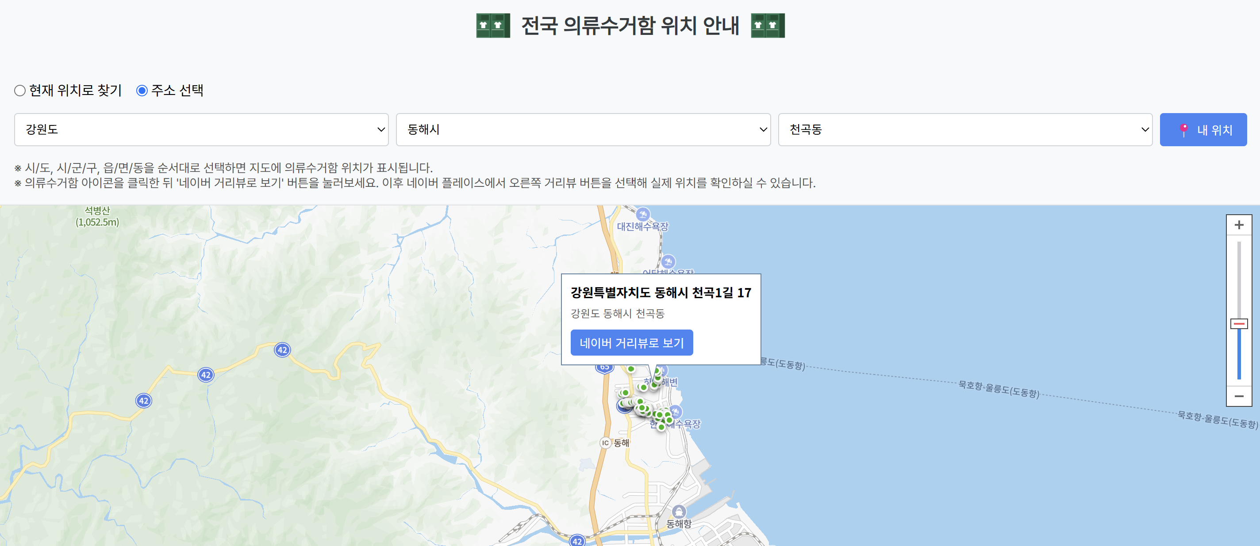Zoom out with the map minus button
The image size is (1260, 546).
(x=1238, y=396)
